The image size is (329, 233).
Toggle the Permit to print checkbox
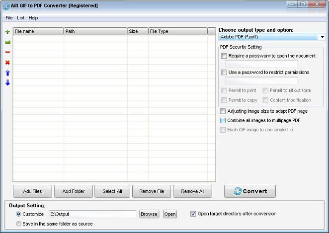(224, 90)
